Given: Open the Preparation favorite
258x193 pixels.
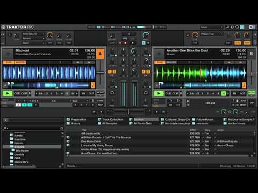Looking at the screenshot, I should tap(76, 120).
